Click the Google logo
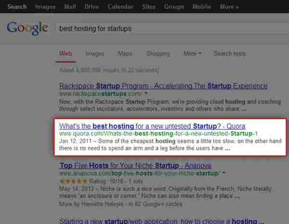289x224 pixels. point(27,28)
